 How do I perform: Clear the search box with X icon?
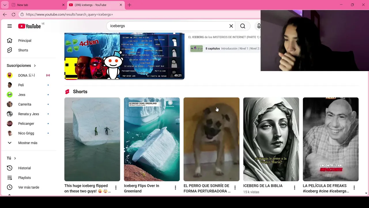231,26
